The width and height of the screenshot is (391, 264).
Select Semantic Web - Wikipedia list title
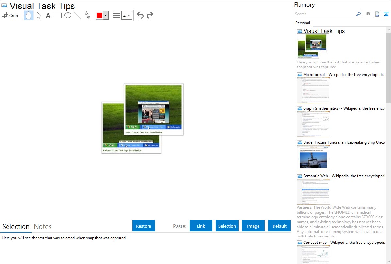344,176
